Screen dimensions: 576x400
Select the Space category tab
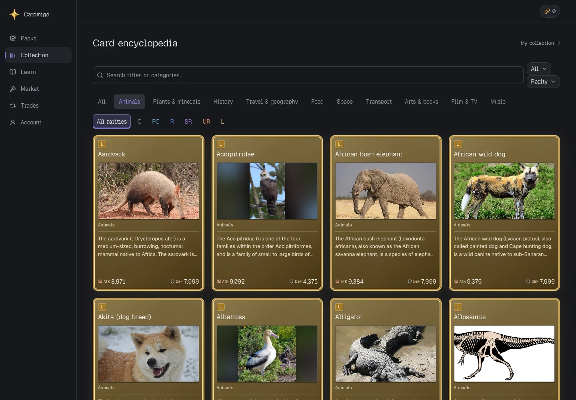(345, 102)
